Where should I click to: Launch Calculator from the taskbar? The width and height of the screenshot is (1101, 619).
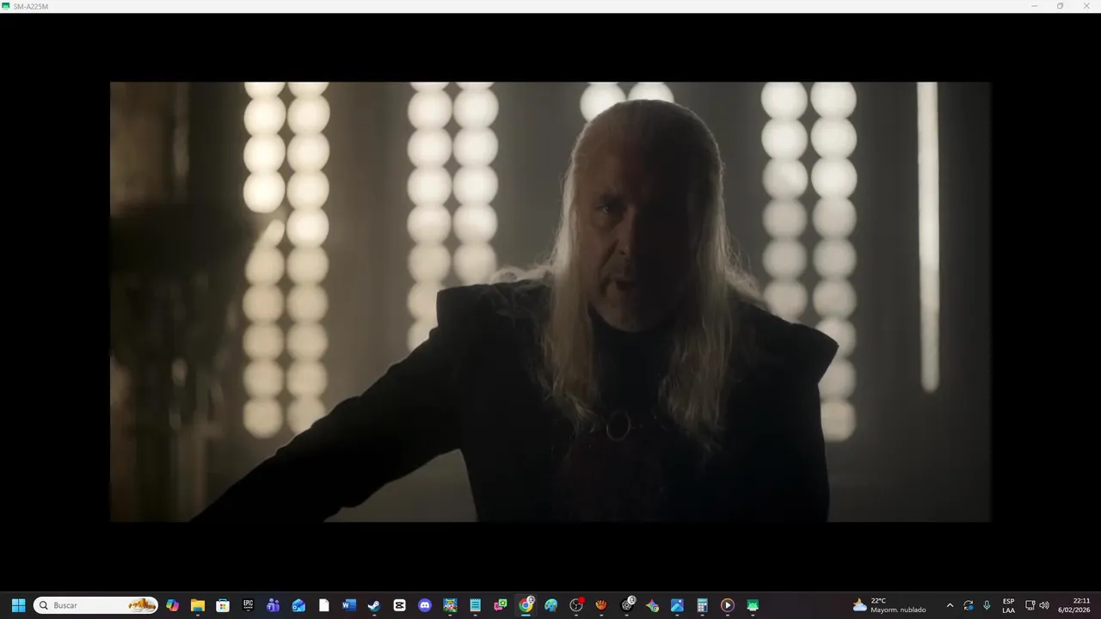pyautogui.click(x=702, y=605)
